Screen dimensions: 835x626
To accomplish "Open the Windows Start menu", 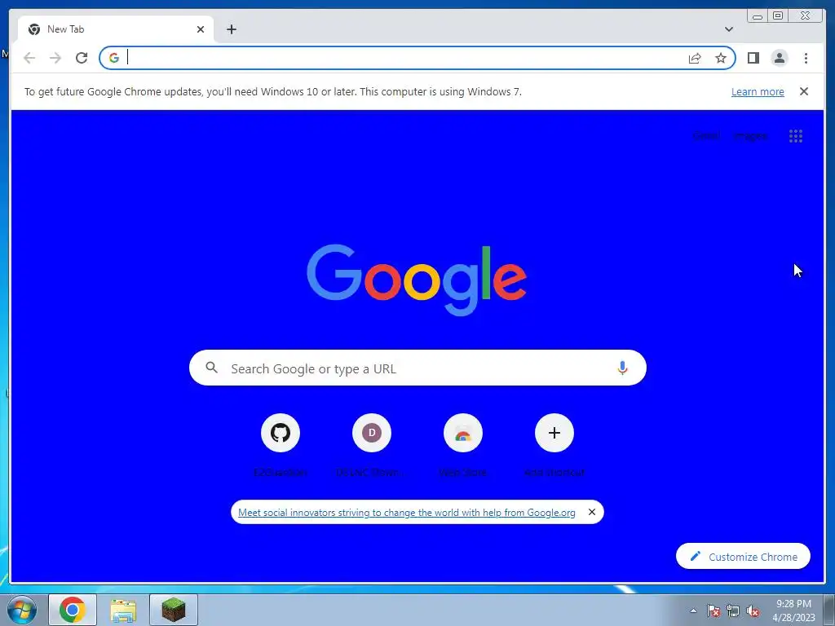I will pos(22,610).
